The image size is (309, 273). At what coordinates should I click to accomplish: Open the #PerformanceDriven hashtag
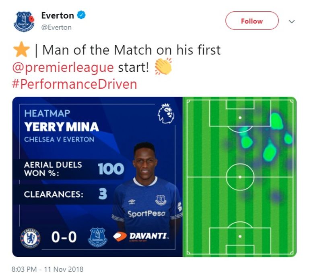tap(75, 84)
